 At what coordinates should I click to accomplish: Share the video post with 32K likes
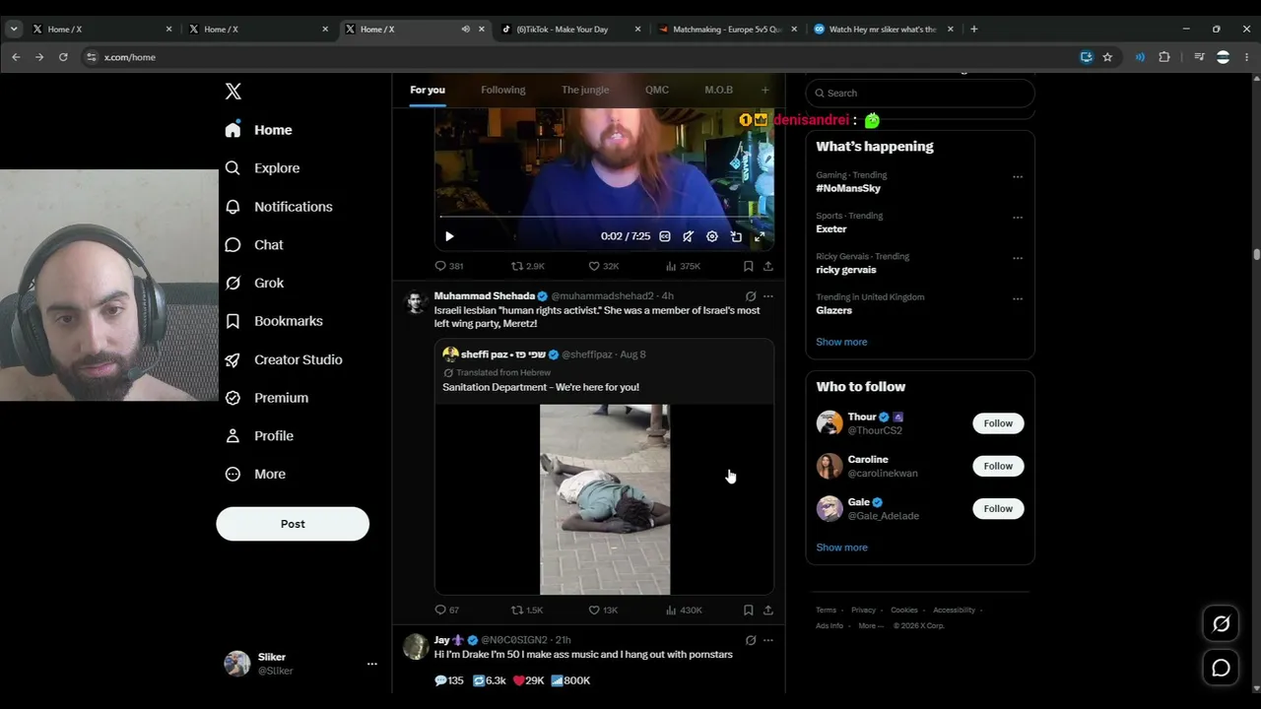pyautogui.click(x=768, y=266)
